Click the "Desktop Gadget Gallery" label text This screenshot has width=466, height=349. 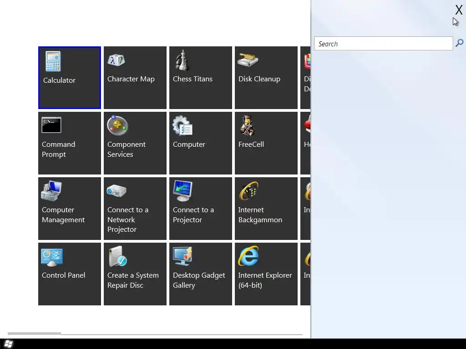click(199, 280)
